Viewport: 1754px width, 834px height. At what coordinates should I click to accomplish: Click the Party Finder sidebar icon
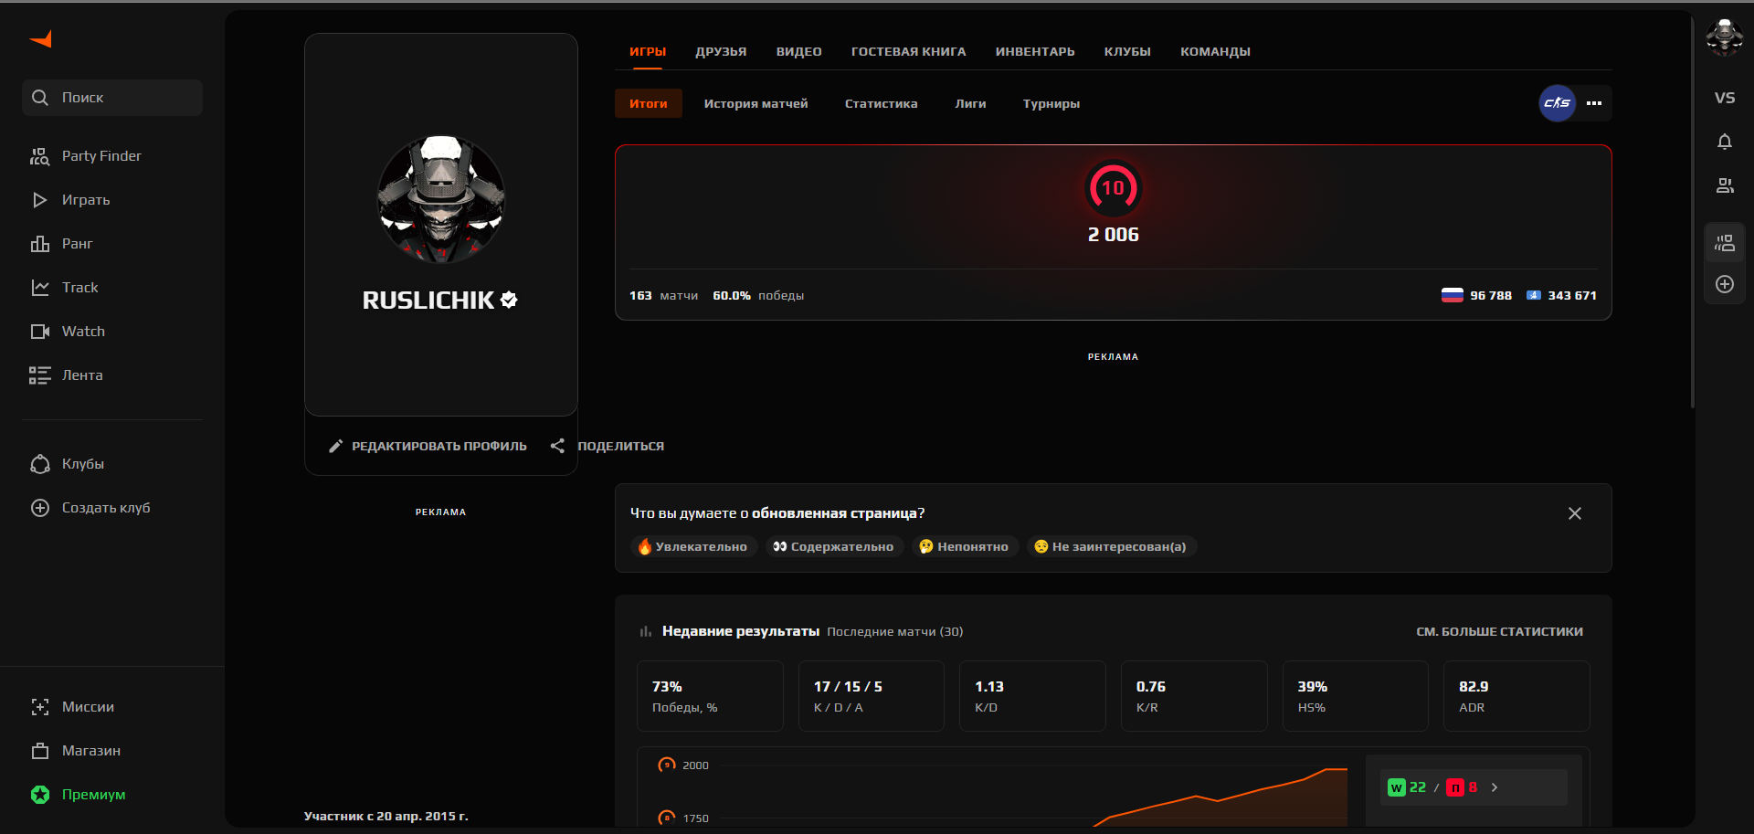pyautogui.click(x=39, y=156)
